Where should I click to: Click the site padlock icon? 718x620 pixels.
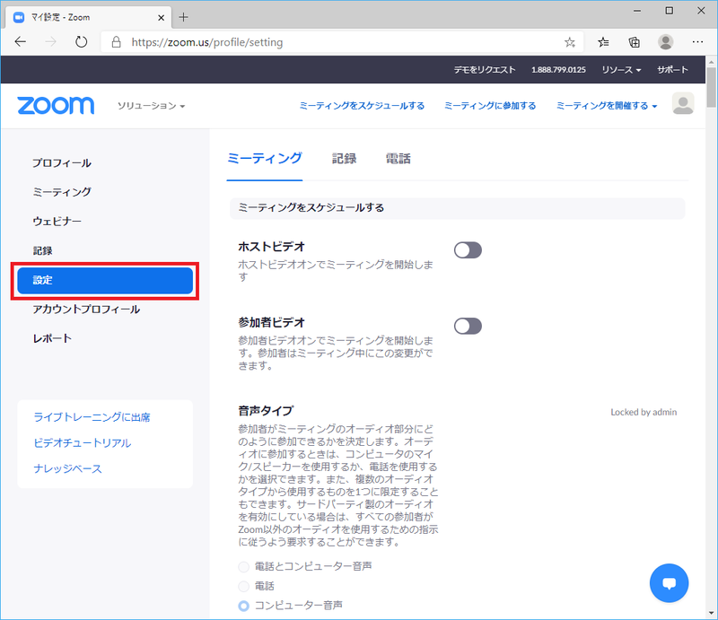117,42
